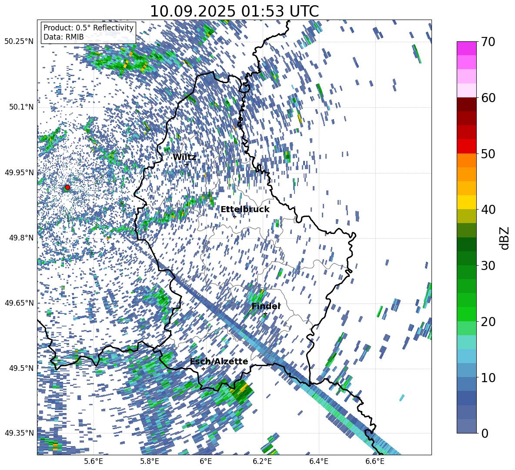The height and width of the screenshot is (470, 515).
Task: Click the 6.6°E longitude tick label
Action: tap(375, 462)
